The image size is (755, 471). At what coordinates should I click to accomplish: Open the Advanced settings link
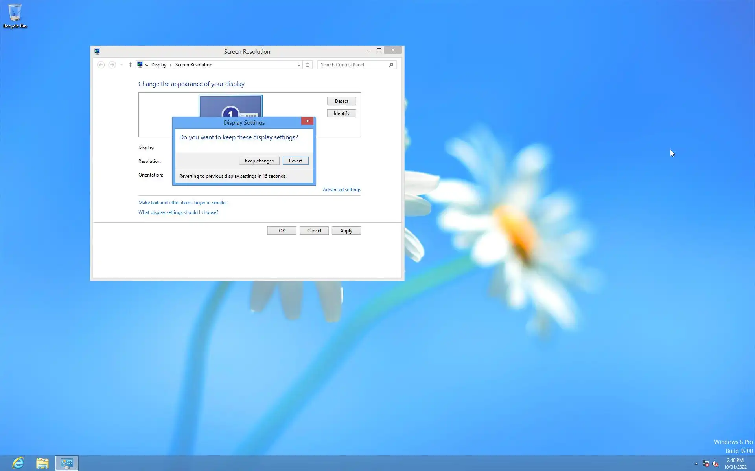pyautogui.click(x=342, y=190)
